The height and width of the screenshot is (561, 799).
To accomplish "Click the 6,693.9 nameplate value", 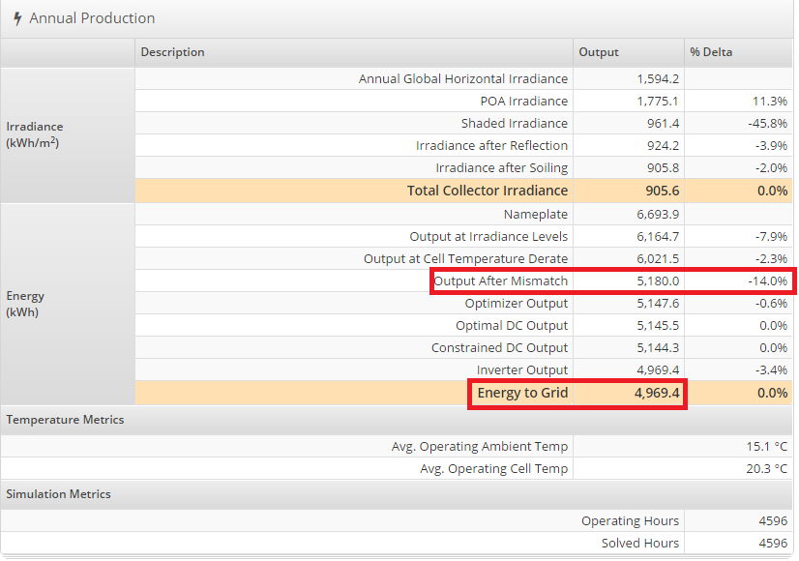I will [x=658, y=214].
